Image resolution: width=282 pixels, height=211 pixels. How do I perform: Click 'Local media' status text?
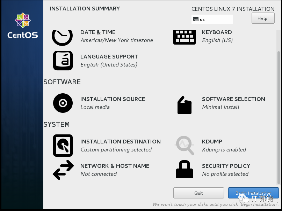click(95, 107)
